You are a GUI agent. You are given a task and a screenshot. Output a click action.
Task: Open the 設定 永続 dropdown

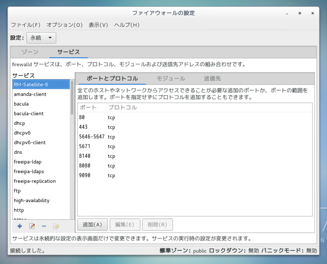coord(41,38)
